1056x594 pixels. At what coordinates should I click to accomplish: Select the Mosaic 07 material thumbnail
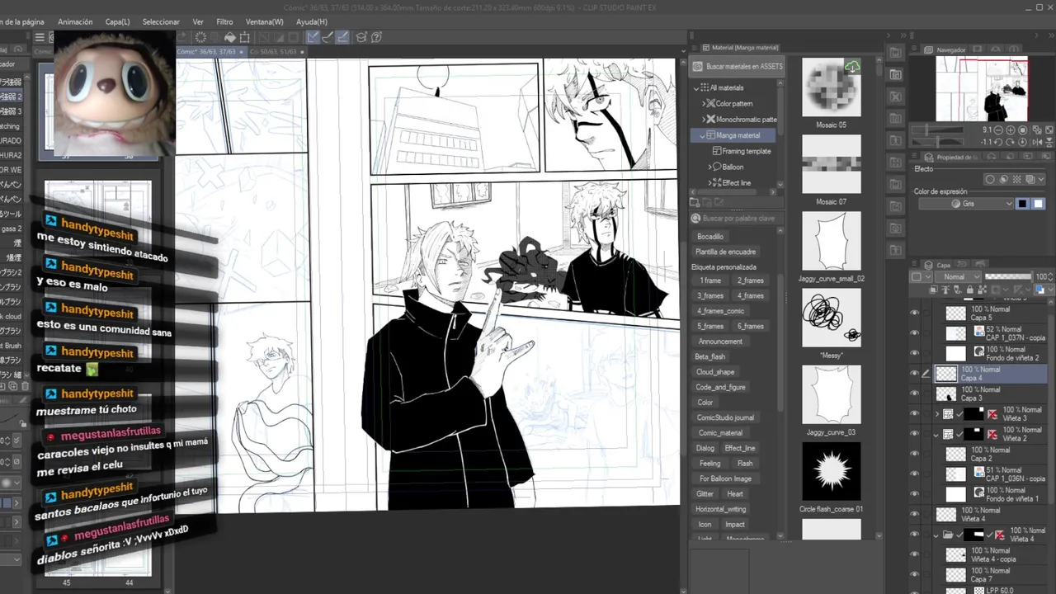coord(831,164)
